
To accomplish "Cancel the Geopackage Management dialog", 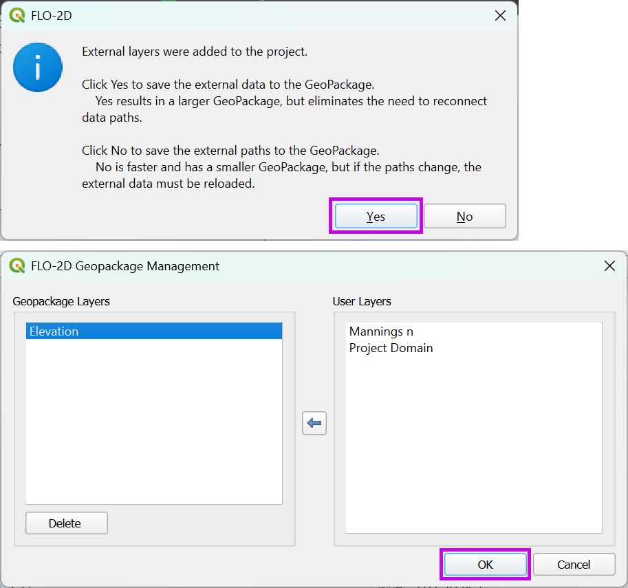I will click(574, 565).
